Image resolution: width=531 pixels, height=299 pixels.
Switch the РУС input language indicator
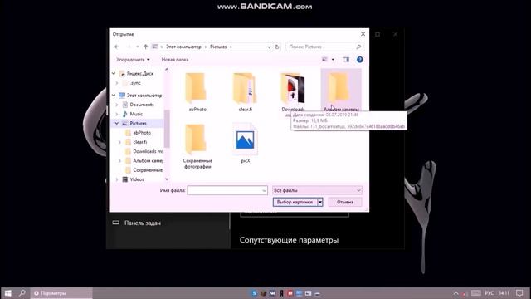click(x=489, y=293)
